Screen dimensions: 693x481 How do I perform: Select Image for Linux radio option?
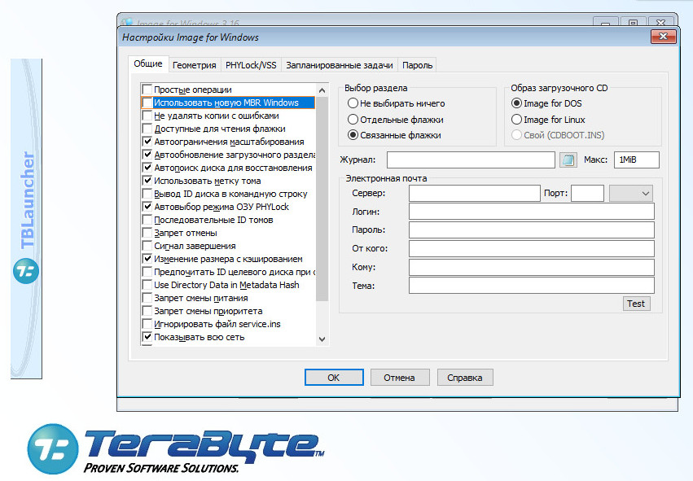pyautogui.click(x=516, y=120)
